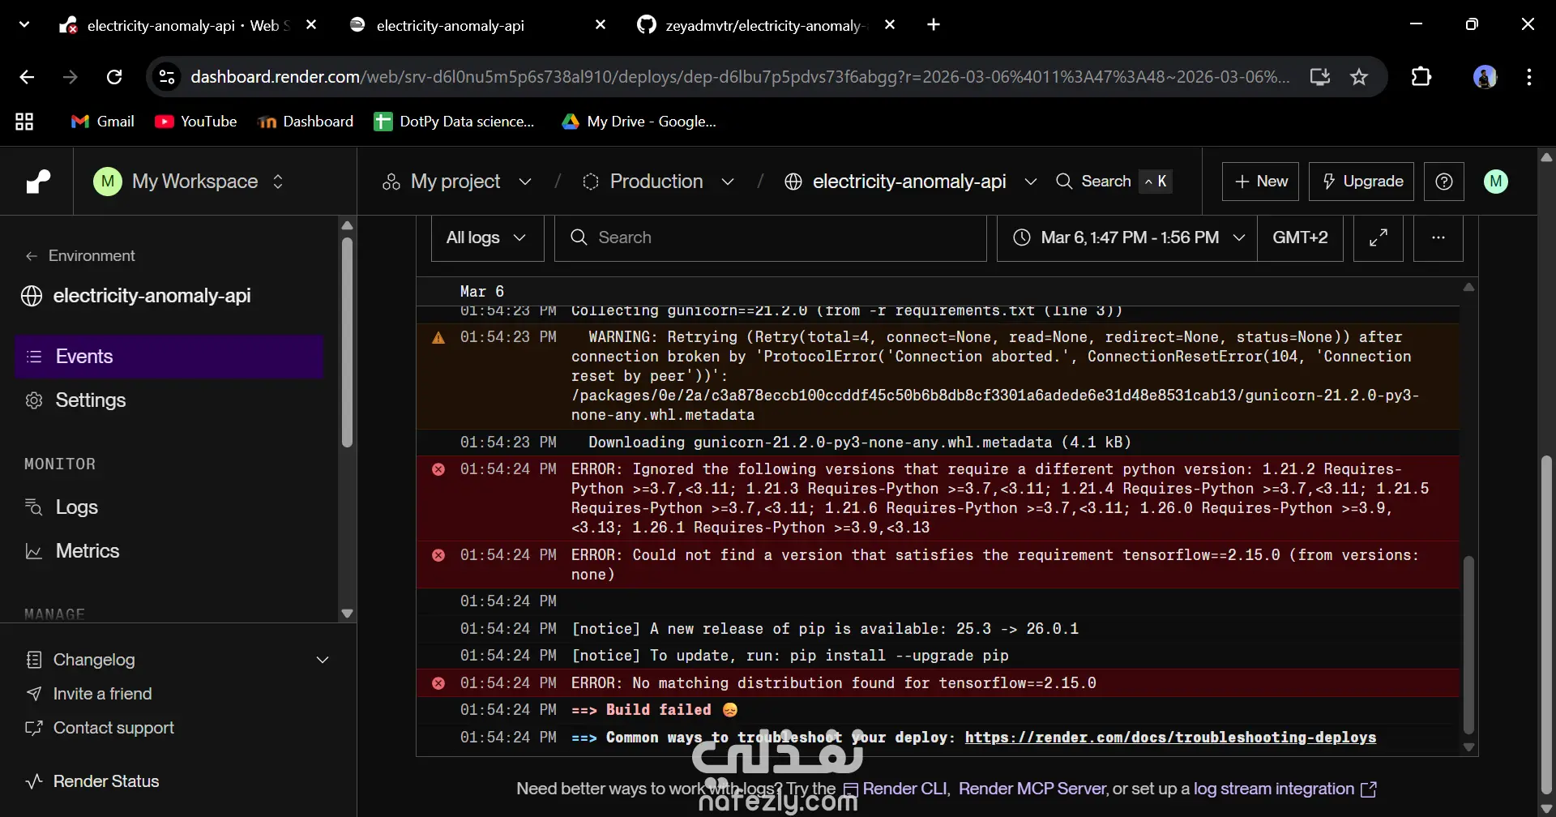Screen dimensions: 1556x817
Task: Open the Render Status page
Action: point(92,781)
